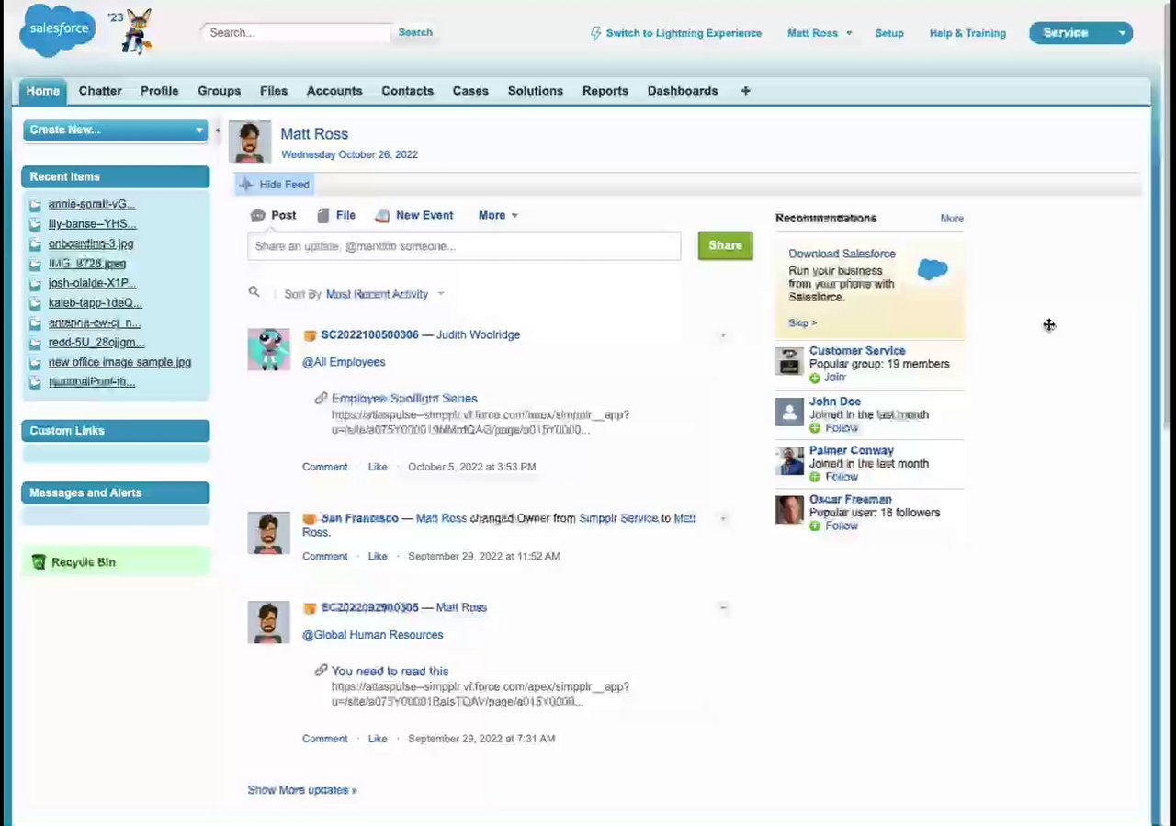This screenshot has width=1176, height=826.
Task: Click More link in Recommendations
Action: click(x=952, y=219)
